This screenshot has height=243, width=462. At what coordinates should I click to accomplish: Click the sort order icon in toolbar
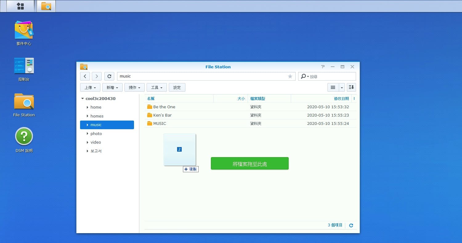351,87
